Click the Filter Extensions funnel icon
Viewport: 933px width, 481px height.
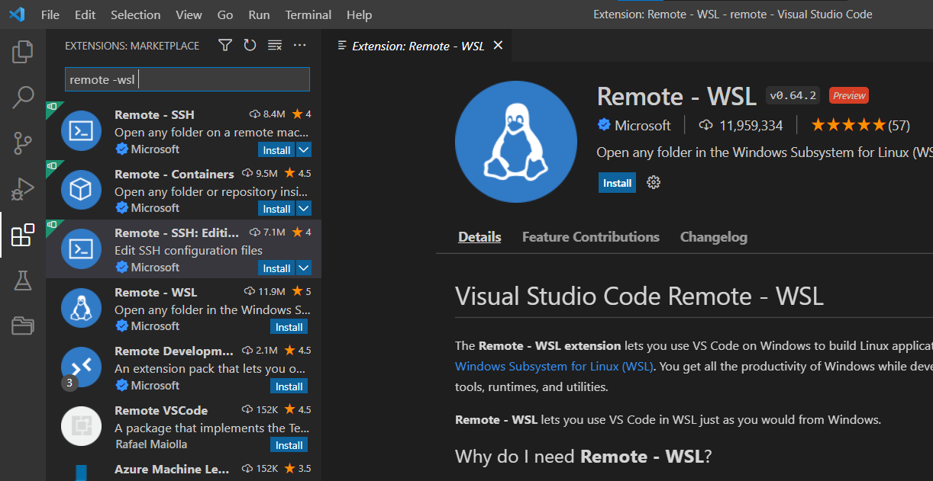click(224, 45)
